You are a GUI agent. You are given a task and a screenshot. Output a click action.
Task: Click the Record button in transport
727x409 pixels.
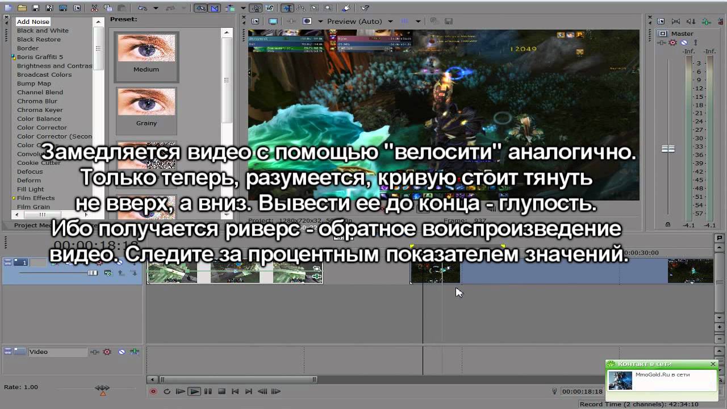153,391
